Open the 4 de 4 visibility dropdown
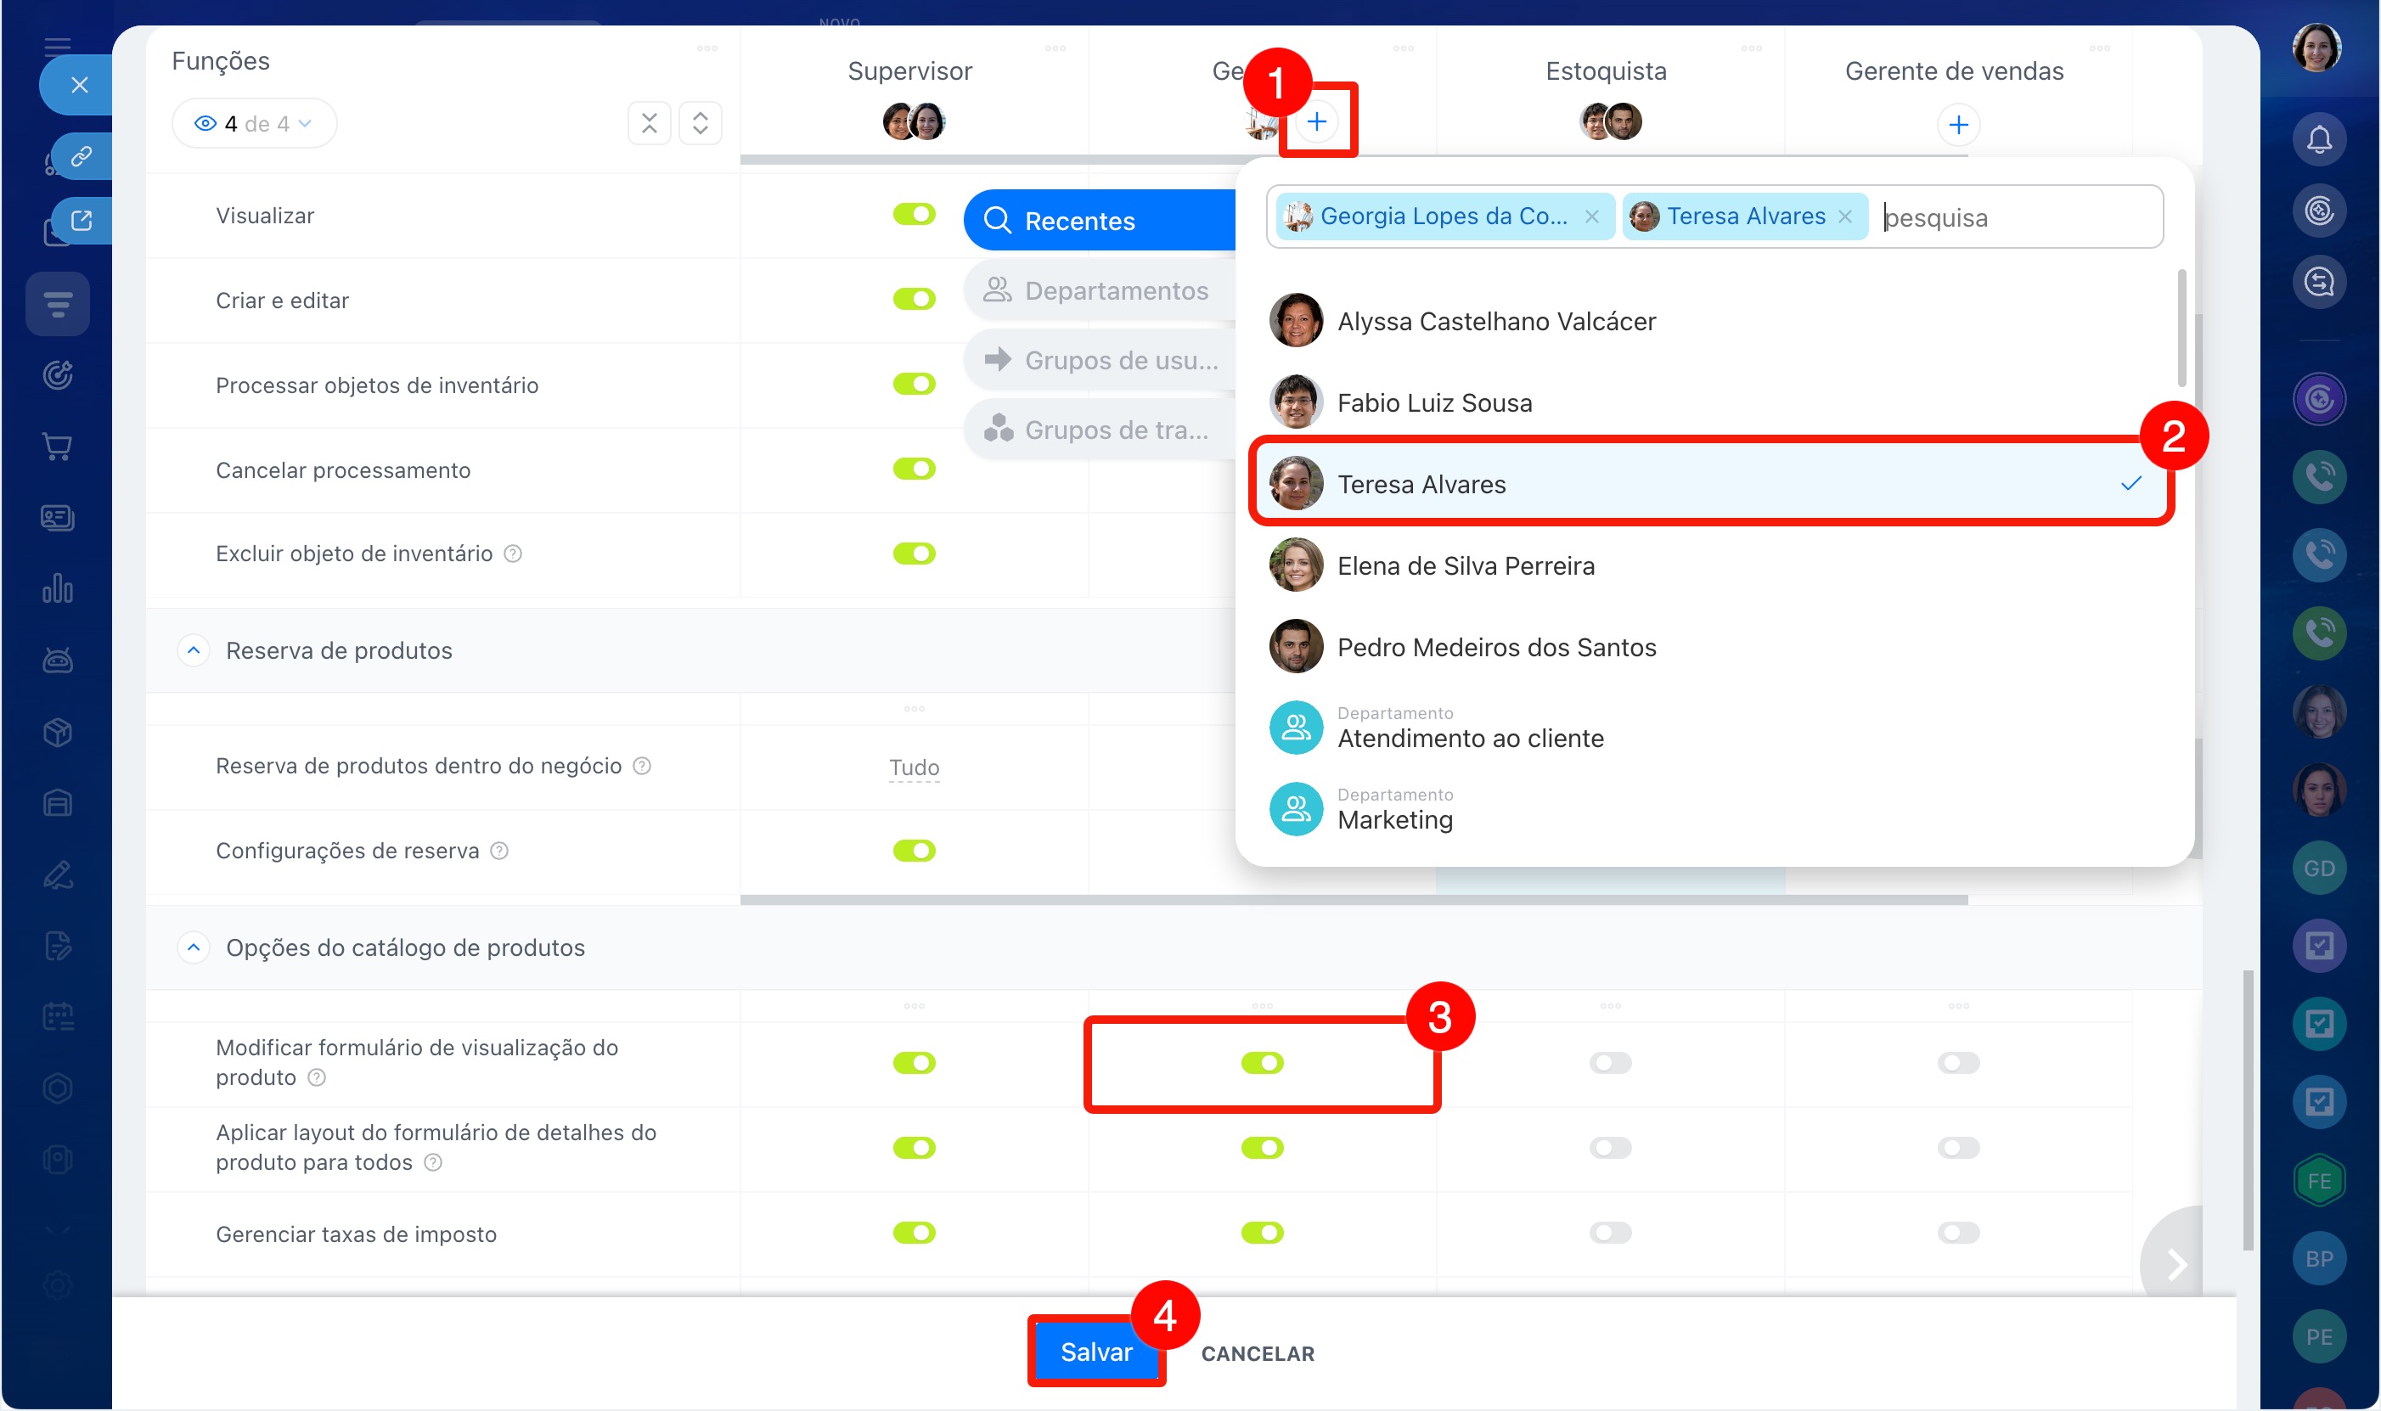 coord(254,124)
